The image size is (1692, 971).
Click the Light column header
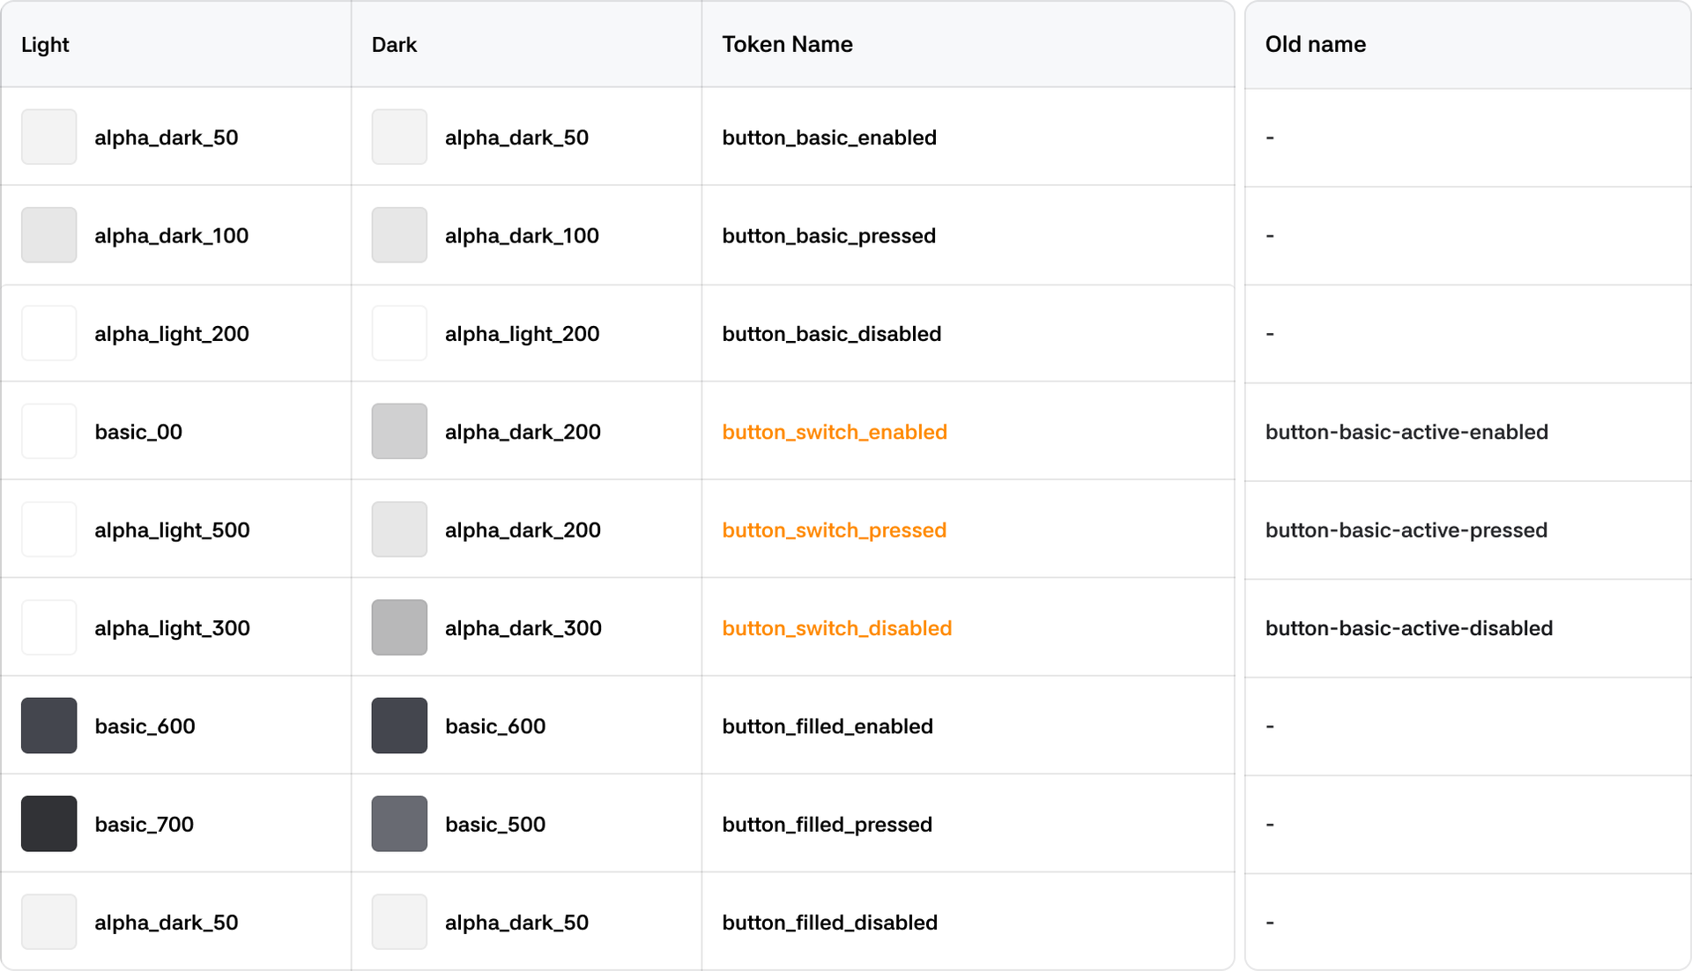(45, 44)
